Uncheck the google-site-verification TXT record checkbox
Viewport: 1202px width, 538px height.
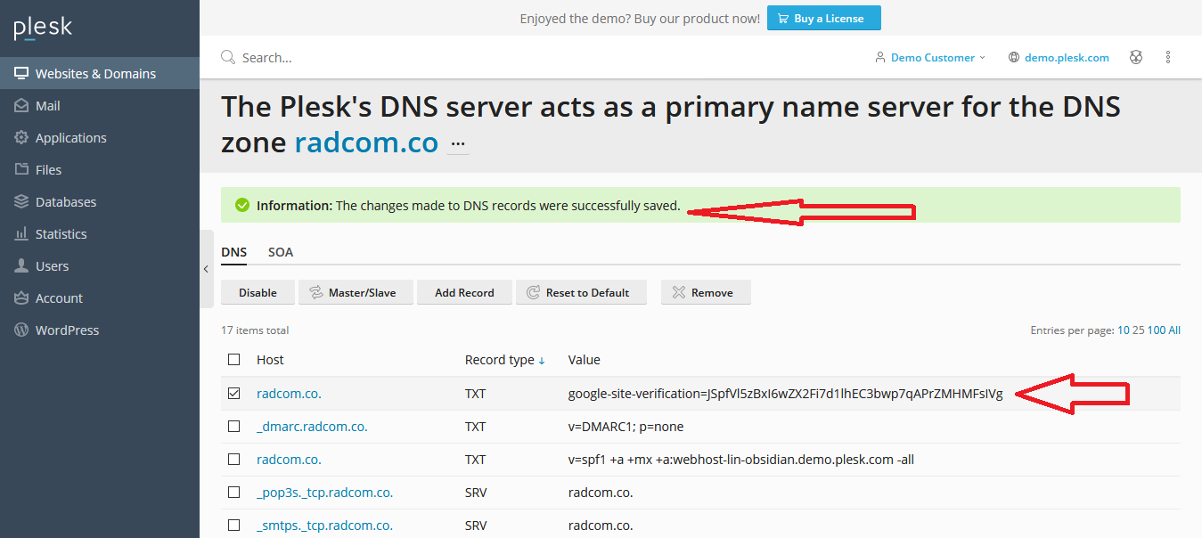click(x=234, y=394)
